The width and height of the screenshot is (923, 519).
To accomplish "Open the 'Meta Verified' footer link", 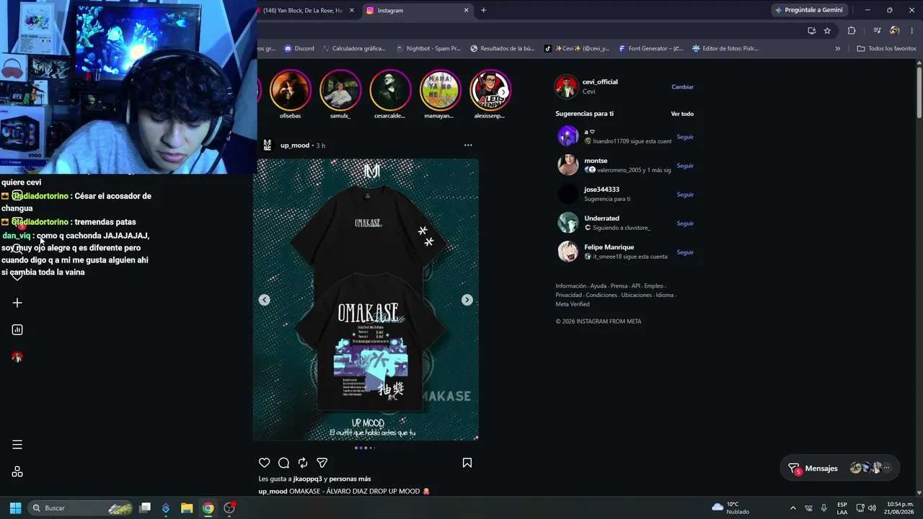I will (573, 304).
